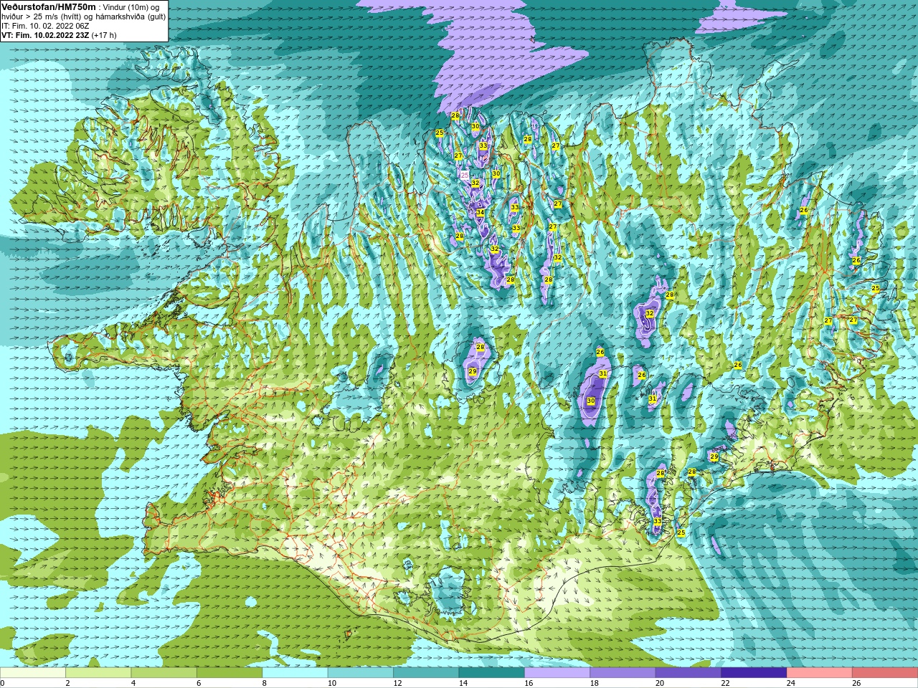
Task: Click the legend scale number "0"
Action: click(x=2, y=684)
